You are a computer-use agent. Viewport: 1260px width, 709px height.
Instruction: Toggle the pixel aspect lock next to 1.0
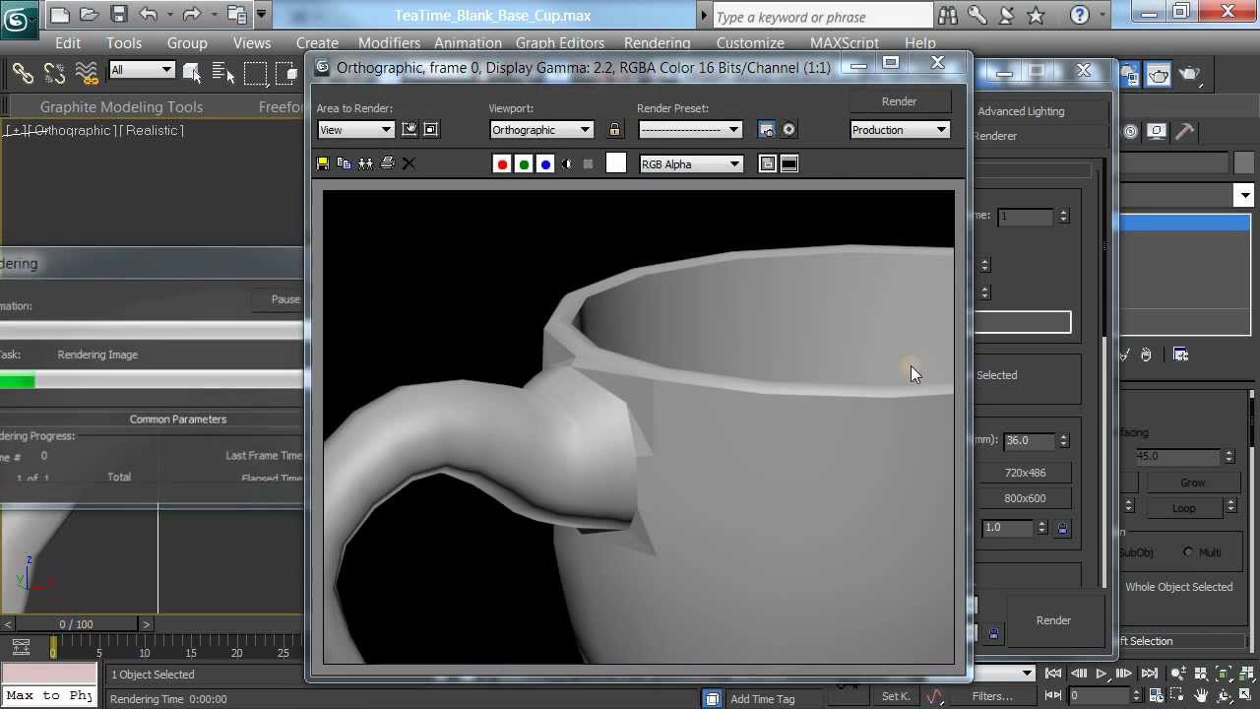[1062, 528]
